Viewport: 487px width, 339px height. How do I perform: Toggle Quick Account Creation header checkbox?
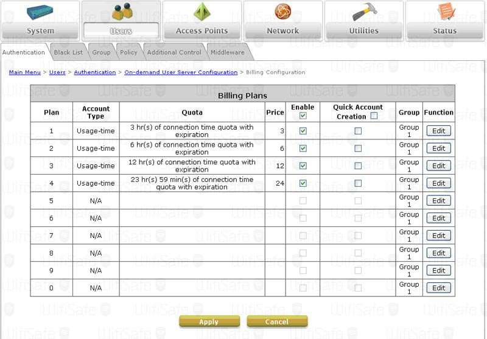click(x=374, y=116)
